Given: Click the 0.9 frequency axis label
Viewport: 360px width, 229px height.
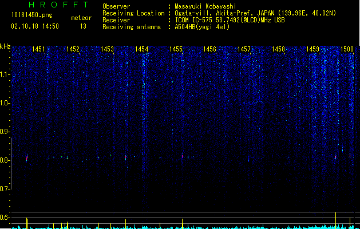Looking at the screenshot, I should (5, 132).
